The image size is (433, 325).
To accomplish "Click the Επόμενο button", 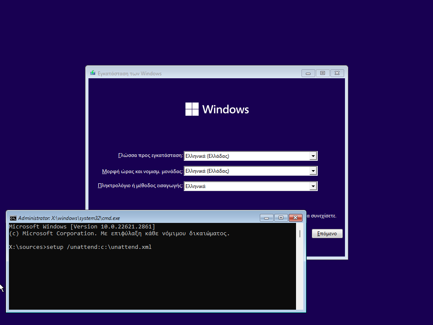I will coord(327,234).
